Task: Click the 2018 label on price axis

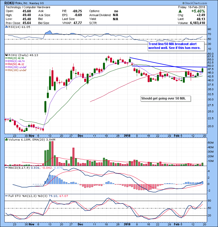Action: point(127,136)
